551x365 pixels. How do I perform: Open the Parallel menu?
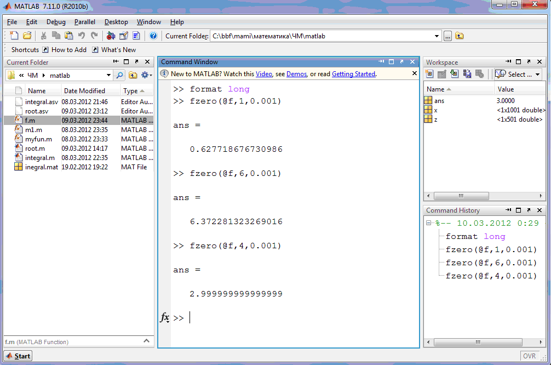pyautogui.click(x=85, y=22)
